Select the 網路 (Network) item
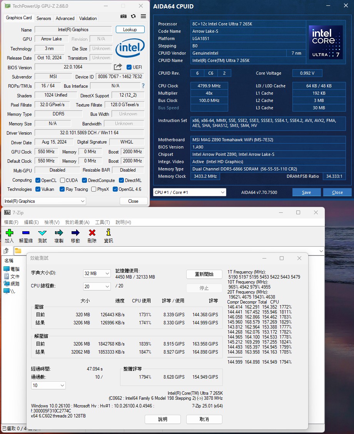Image resolution: width=354 pixels, height=434 pixels. 12,284
